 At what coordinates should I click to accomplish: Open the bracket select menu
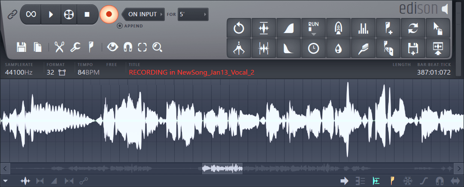pos(143,47)
